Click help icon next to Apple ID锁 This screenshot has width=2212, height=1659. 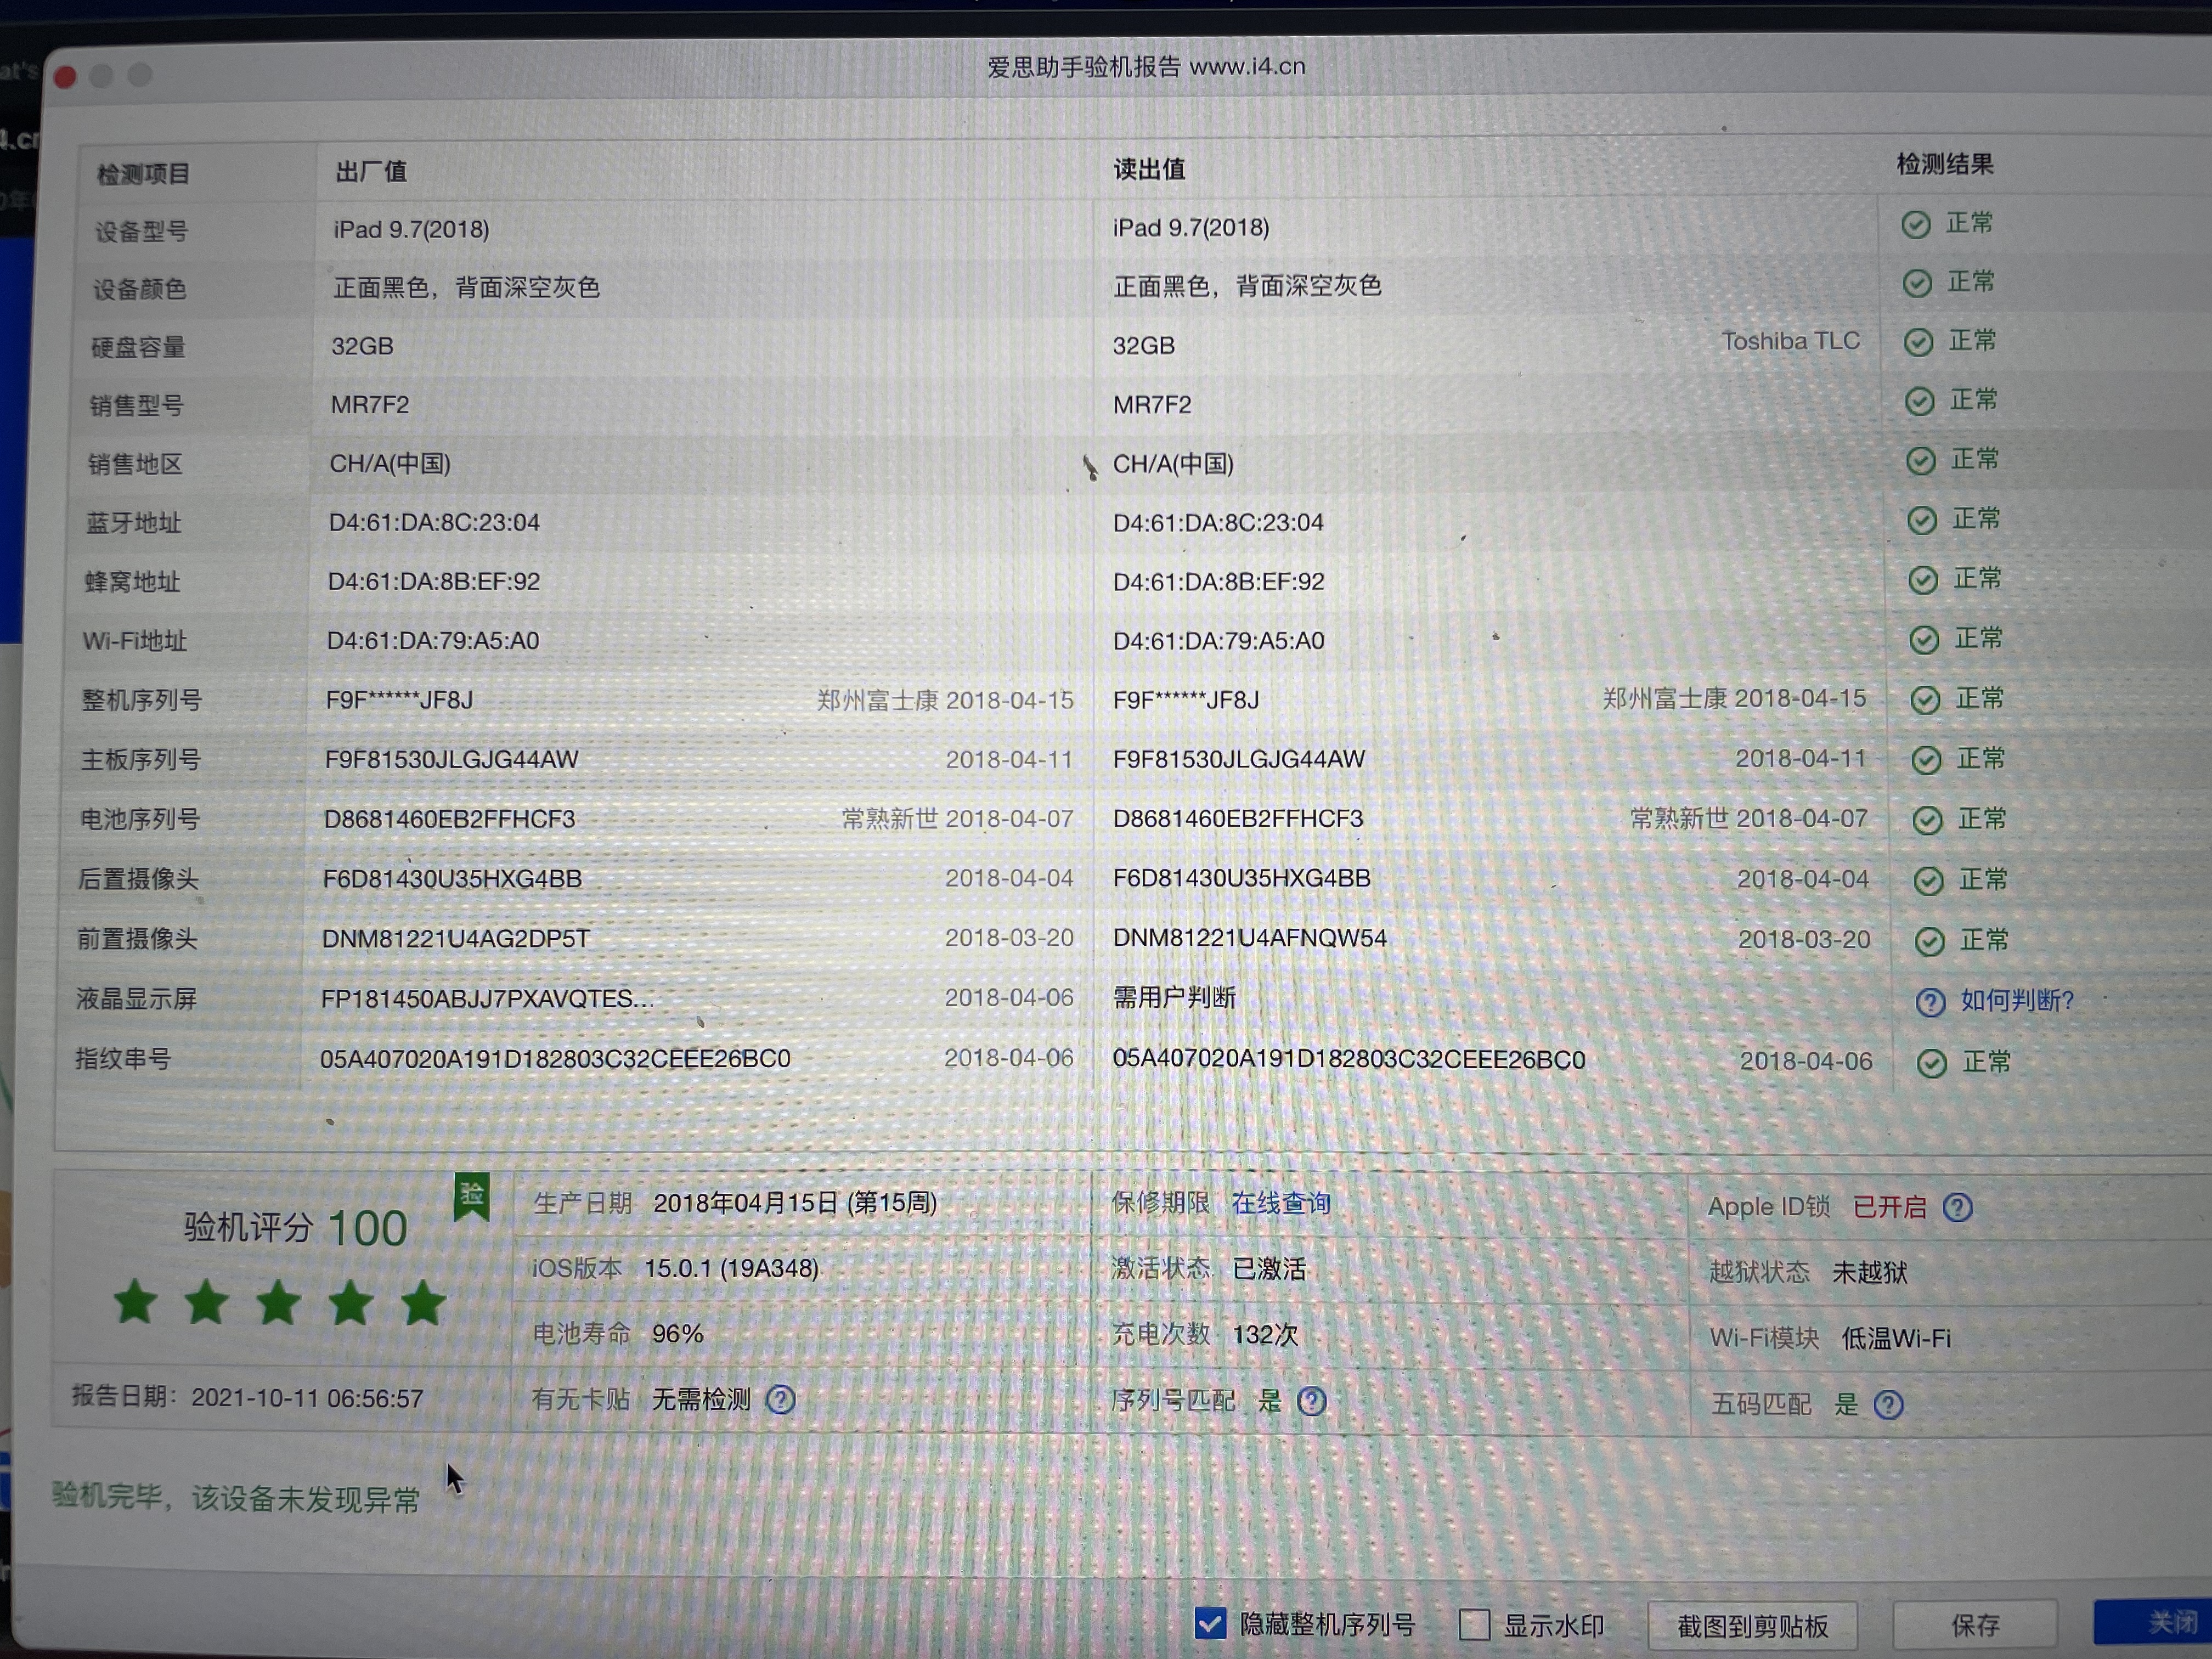(1957, 1208)
